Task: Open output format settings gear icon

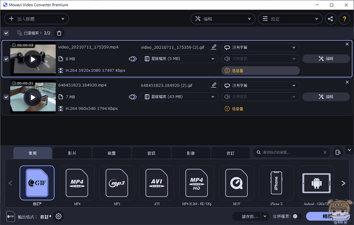Action: 59,216
